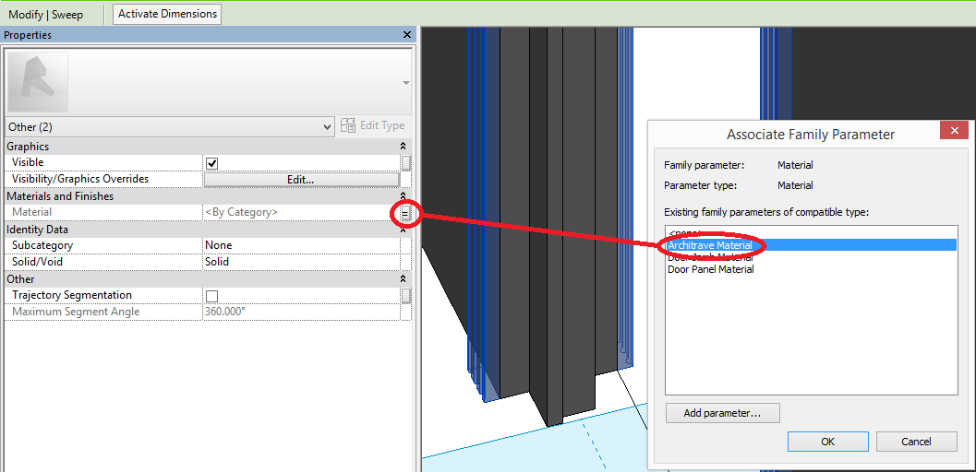This screenshot has width=976, height=472.
Task: Close the Properties panel
Action: pos(407,35)
